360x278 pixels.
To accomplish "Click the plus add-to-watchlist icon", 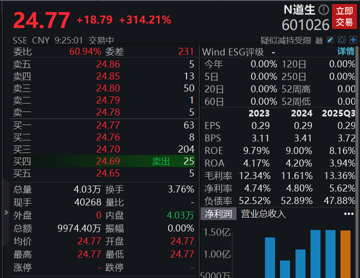I will point(353,40).
